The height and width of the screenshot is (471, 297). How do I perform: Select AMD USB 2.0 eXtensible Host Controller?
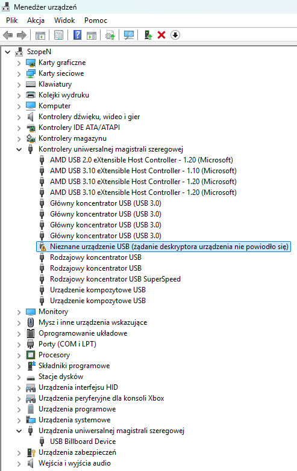click(142, 160)
